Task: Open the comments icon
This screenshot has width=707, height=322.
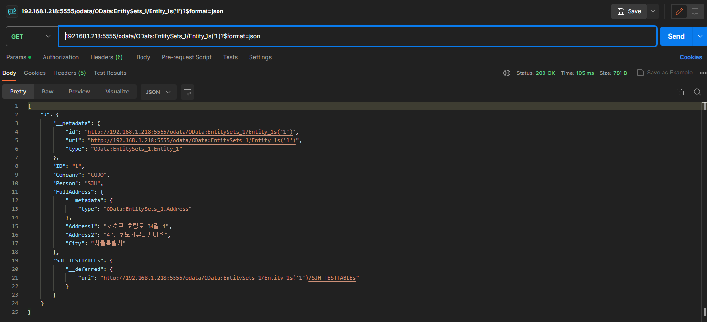Action: pyautogui.click(x=695, y=11)
